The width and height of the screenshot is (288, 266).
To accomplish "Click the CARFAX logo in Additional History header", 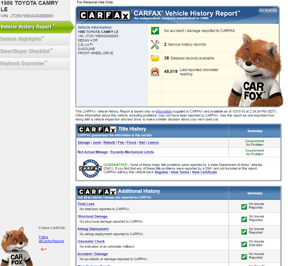I will click(x=97, y=192).
